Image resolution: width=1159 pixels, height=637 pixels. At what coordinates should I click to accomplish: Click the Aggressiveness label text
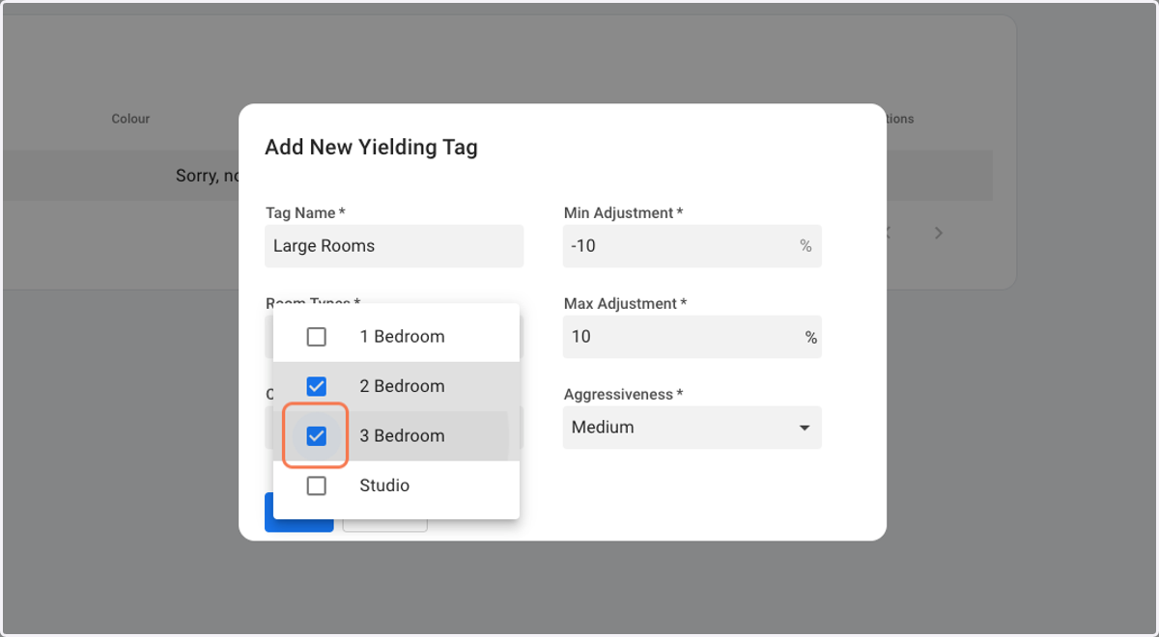click(623, 394)
